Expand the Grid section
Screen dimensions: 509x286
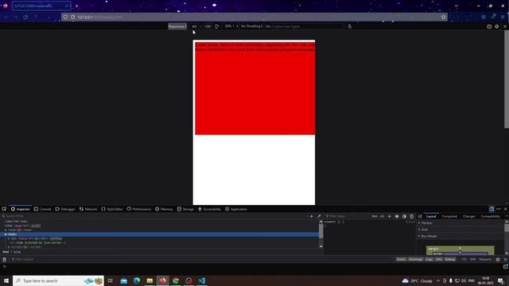click(x=460, y=230)
